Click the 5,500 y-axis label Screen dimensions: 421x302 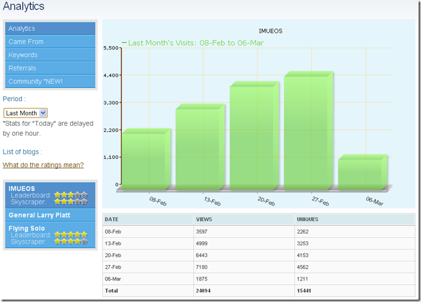coord(111,48)
